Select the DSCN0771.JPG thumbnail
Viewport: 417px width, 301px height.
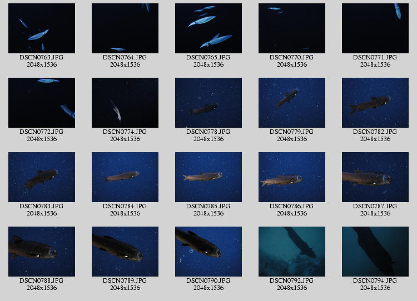coord(375,28)
